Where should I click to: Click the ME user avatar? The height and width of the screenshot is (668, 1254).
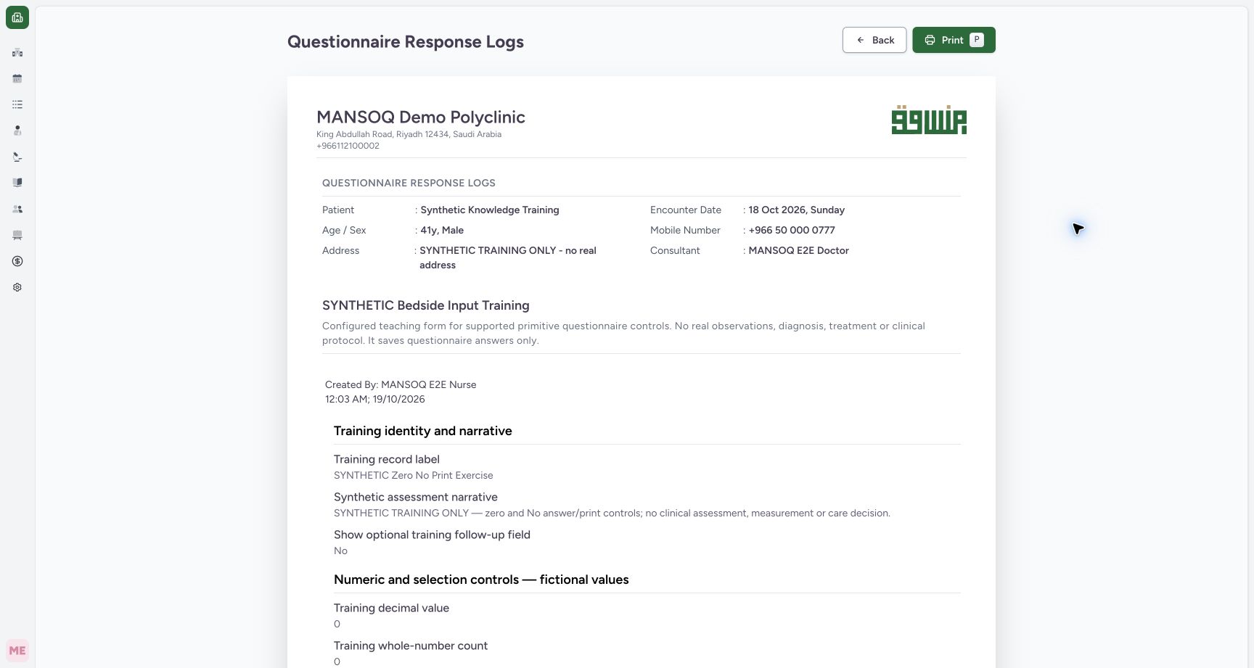click(17, 651)
